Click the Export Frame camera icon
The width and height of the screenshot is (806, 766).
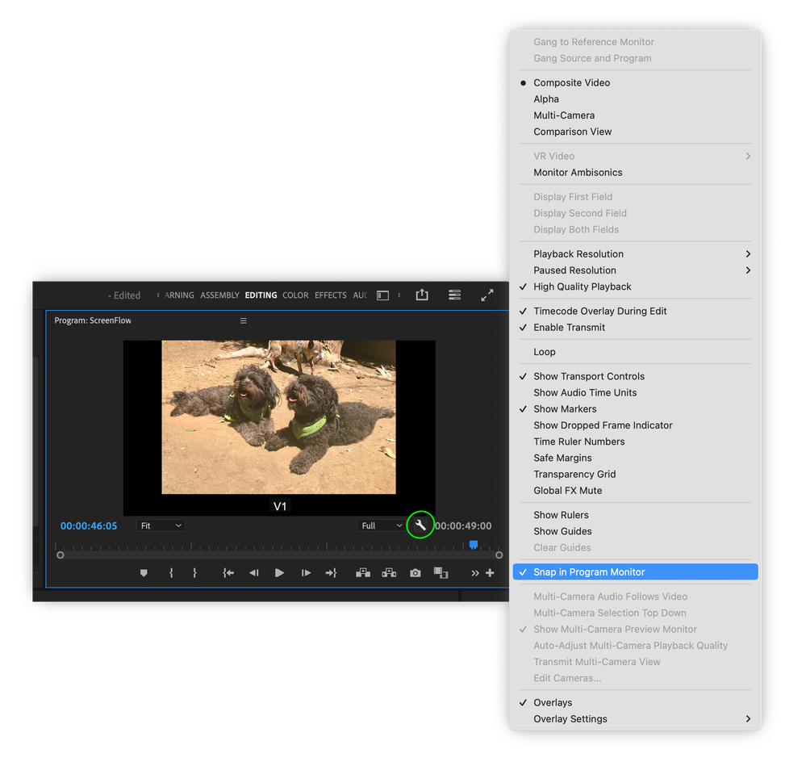(415, 572)
